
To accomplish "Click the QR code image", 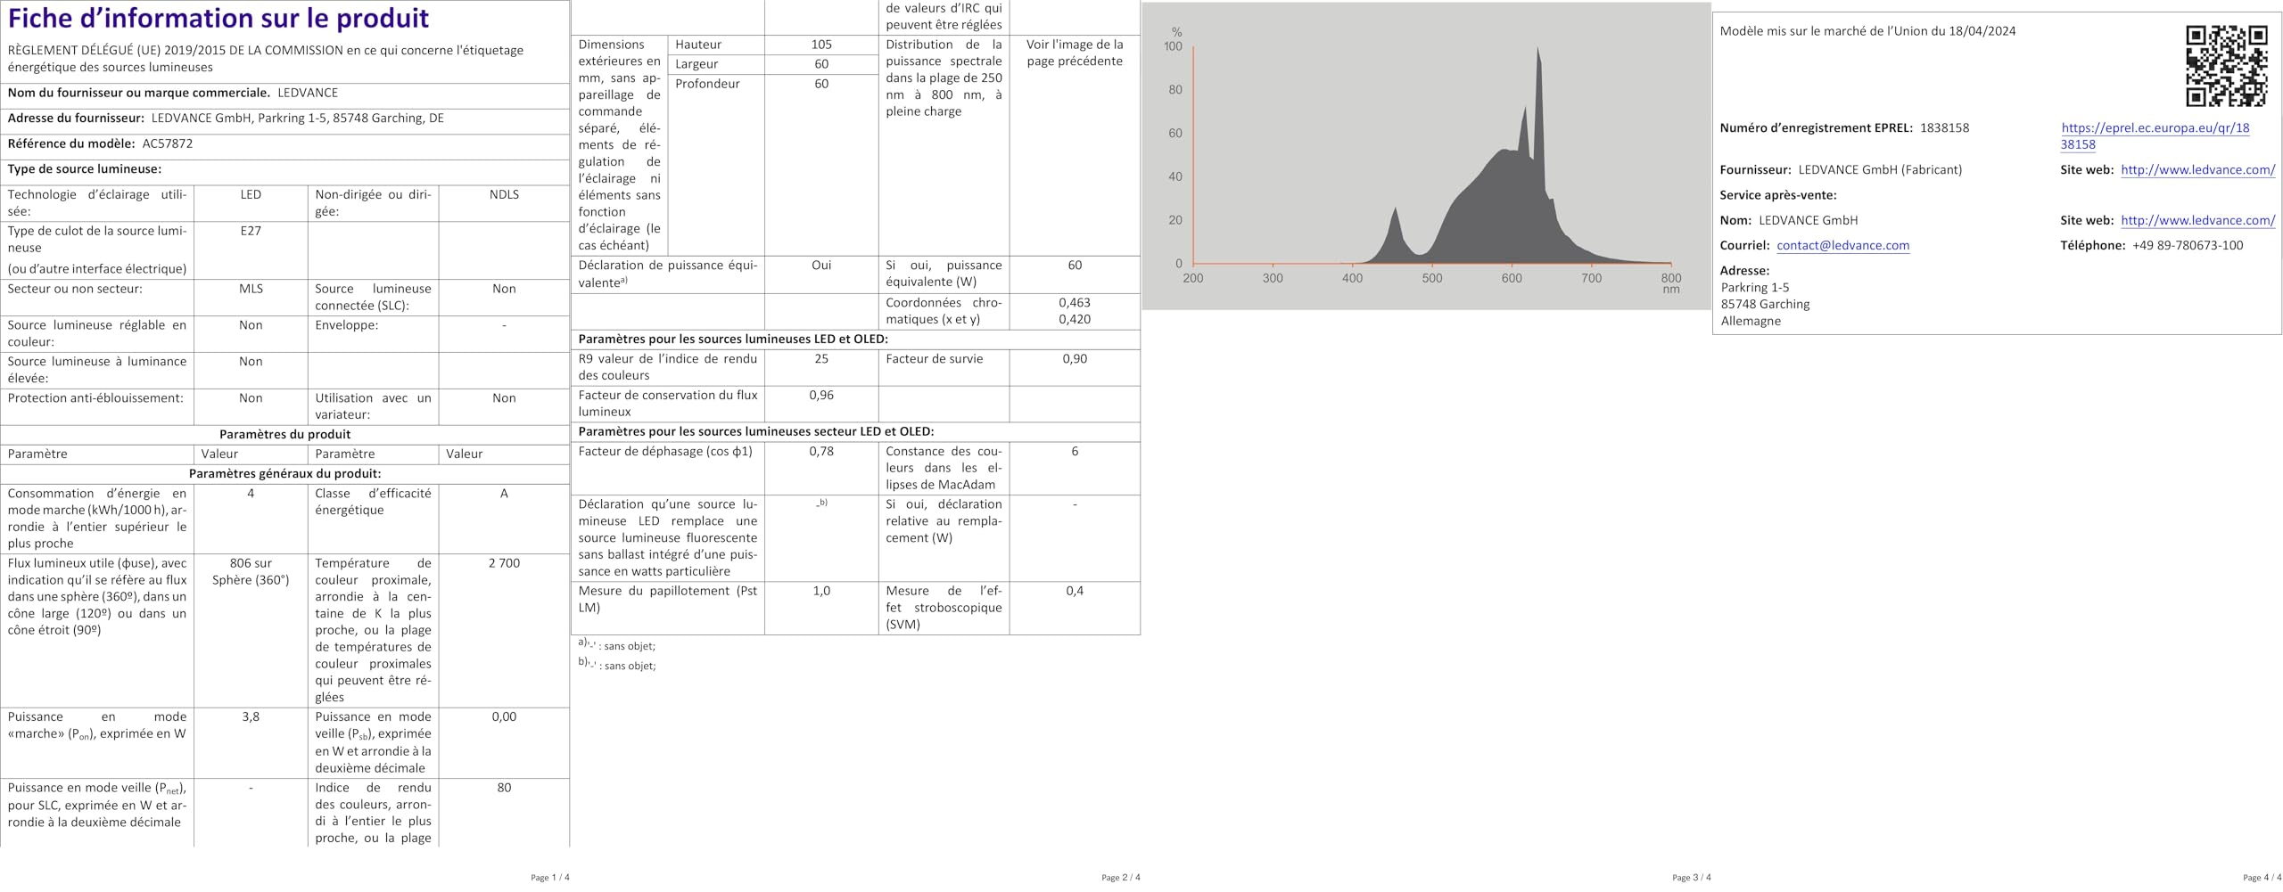I will pyautogui.click(x=2226, y=67).
